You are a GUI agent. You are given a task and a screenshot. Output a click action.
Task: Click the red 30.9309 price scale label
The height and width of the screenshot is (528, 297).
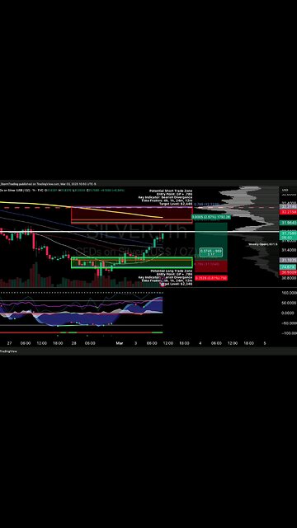(288, 272)
